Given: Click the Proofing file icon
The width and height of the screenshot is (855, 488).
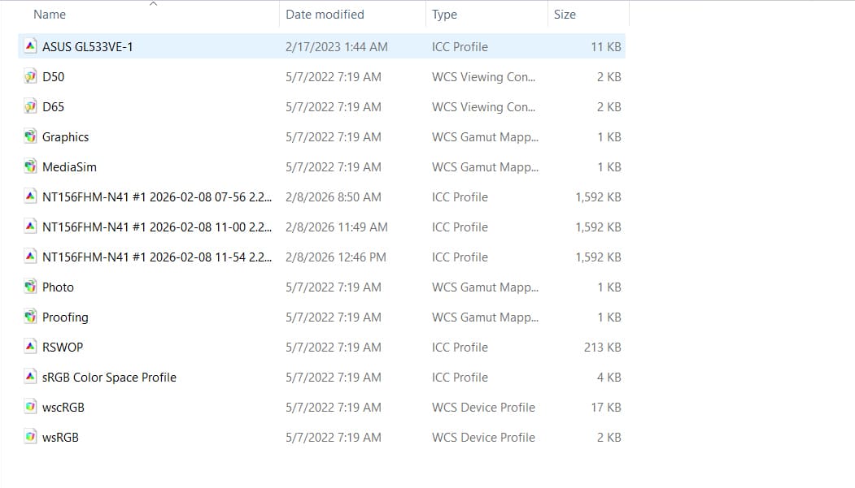Looking at the screenshot, I should 31,316.
